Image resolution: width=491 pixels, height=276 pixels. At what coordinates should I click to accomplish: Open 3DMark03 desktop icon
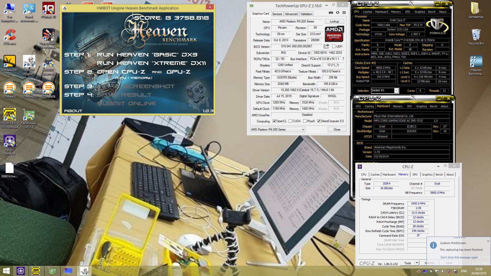click(x=9, y=90)
